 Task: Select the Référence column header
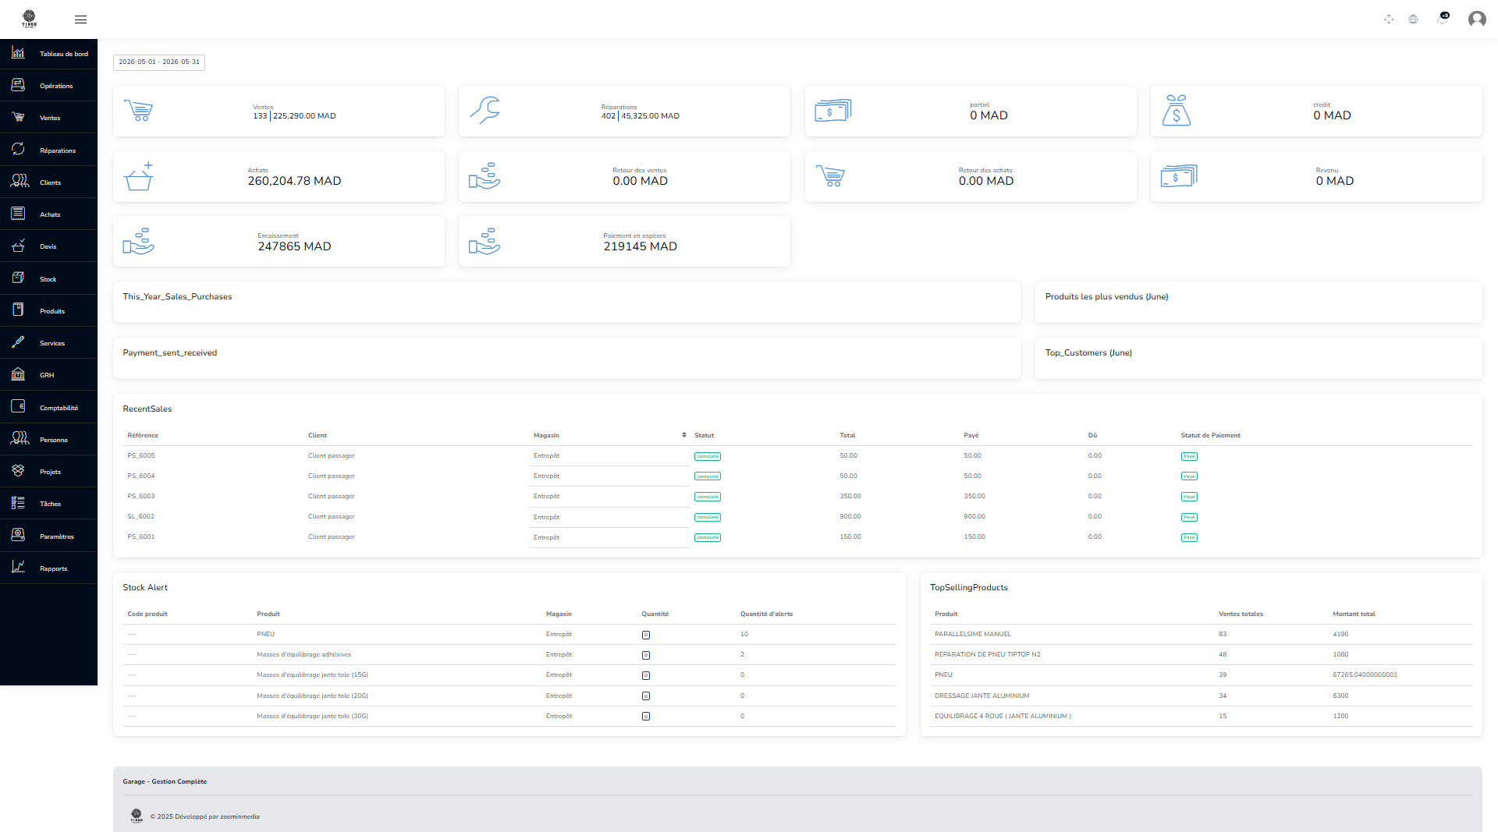(143, 435)
